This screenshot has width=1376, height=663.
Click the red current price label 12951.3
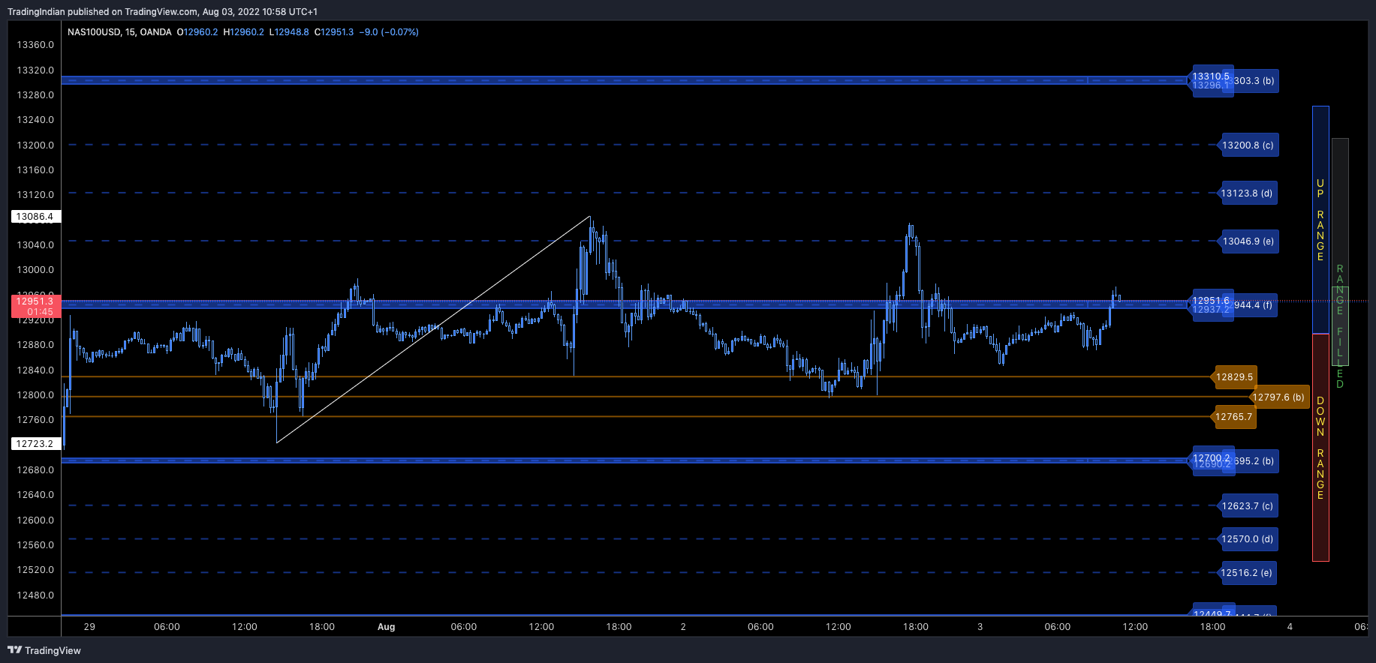(35, 306)
